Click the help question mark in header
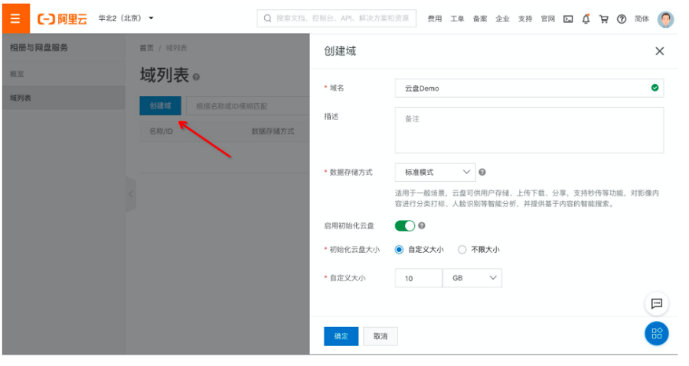Viewport: 689px width, 366px height. pos(621,19)
